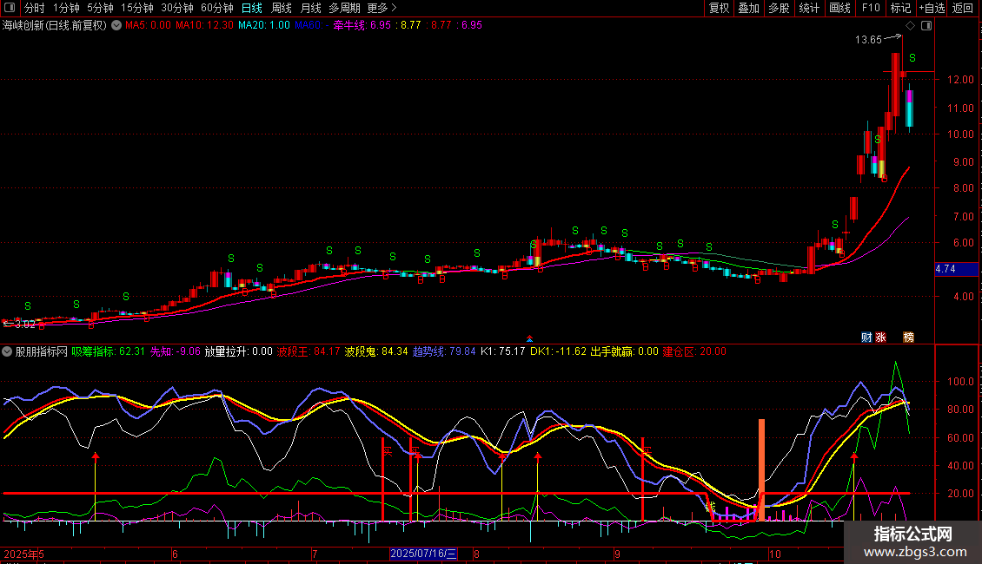Open the 复权 adjustment option
The image size is (982, 564).
point(719,8)
